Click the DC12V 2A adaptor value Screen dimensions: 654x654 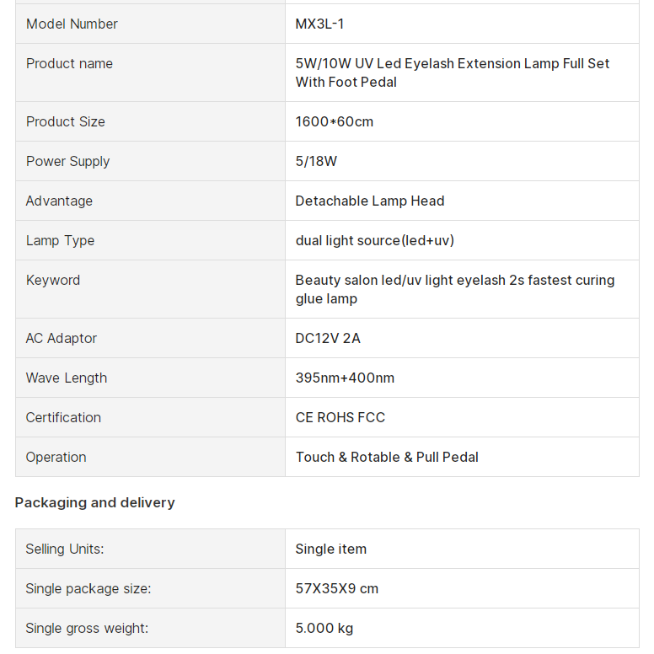327,338
